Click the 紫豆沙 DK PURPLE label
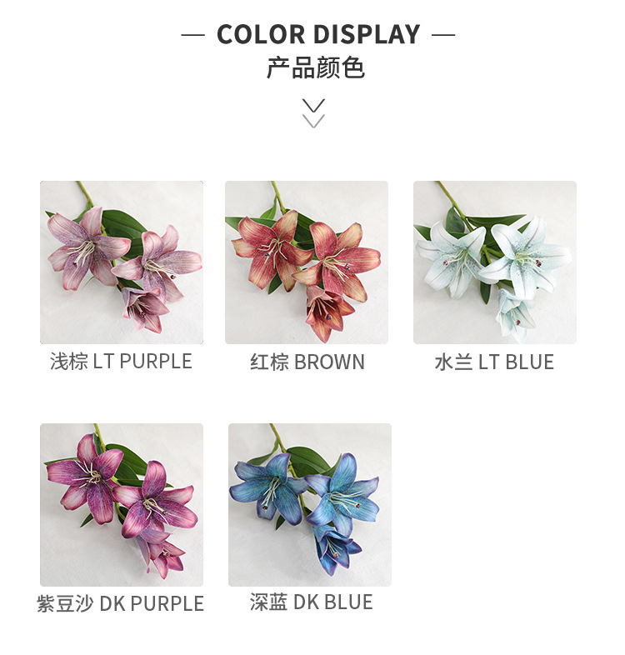 120,603
